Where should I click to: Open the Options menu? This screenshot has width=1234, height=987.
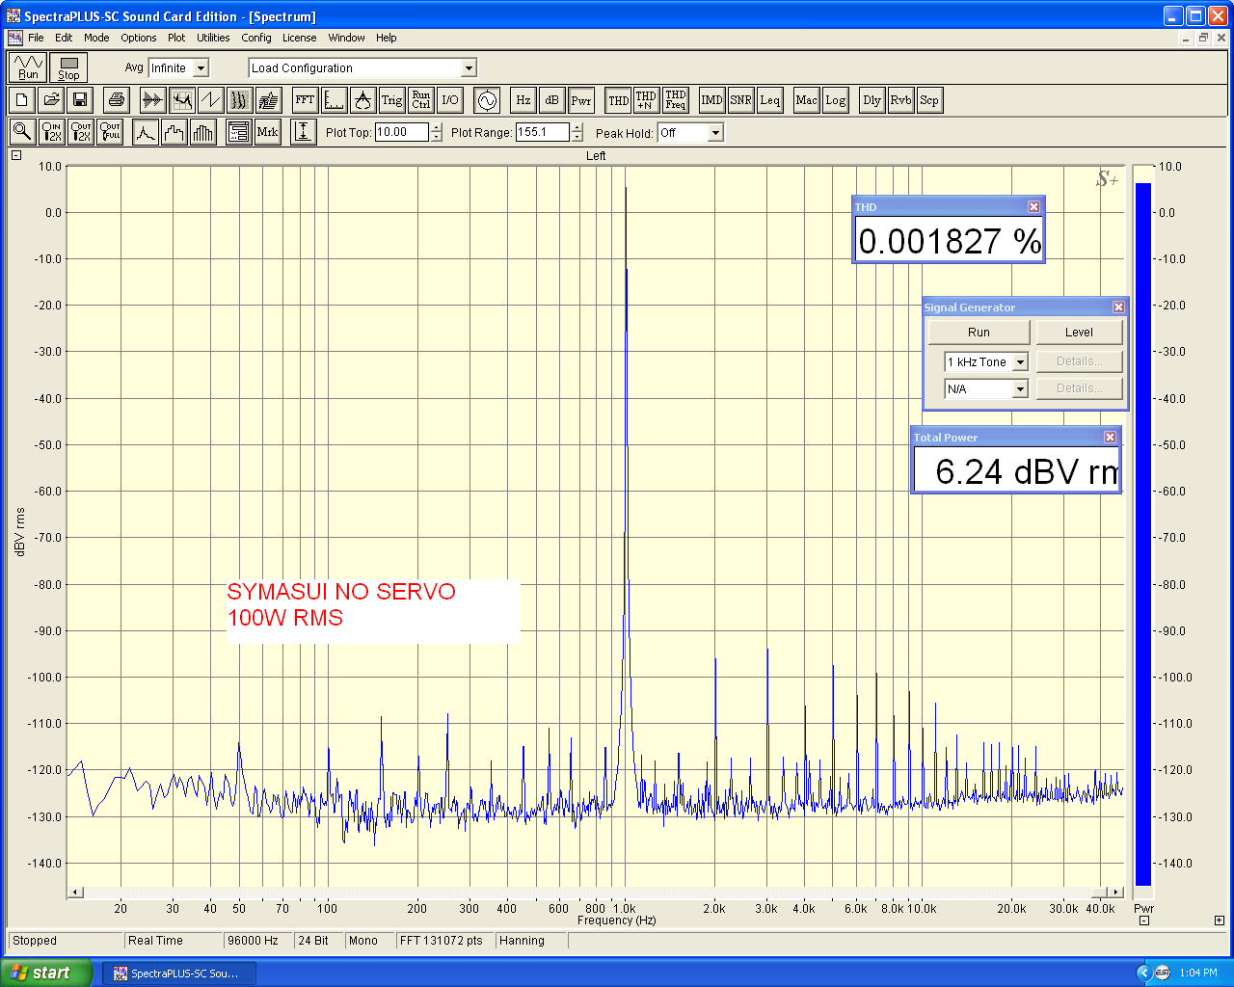point(139,38)
